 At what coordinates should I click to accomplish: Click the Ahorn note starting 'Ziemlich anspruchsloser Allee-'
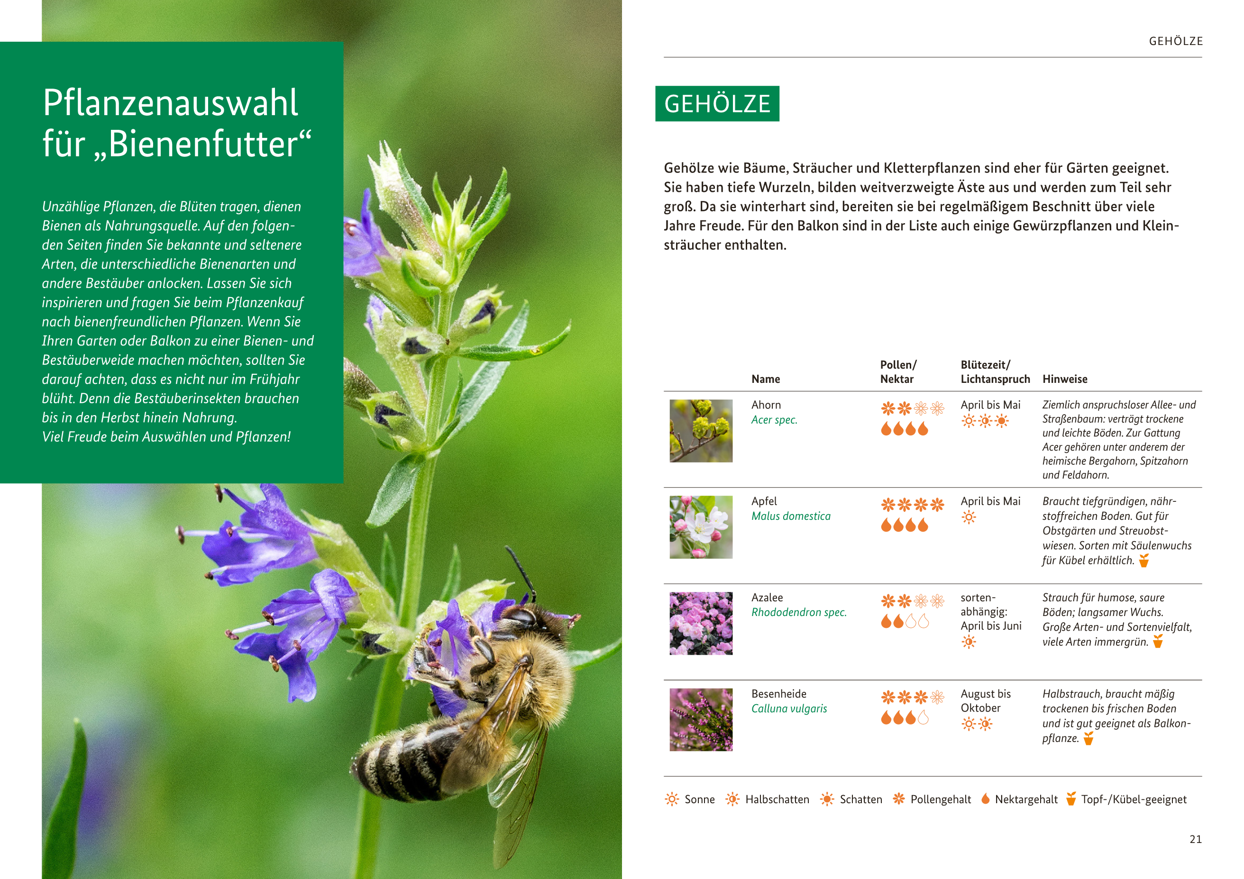point(1119,440)
